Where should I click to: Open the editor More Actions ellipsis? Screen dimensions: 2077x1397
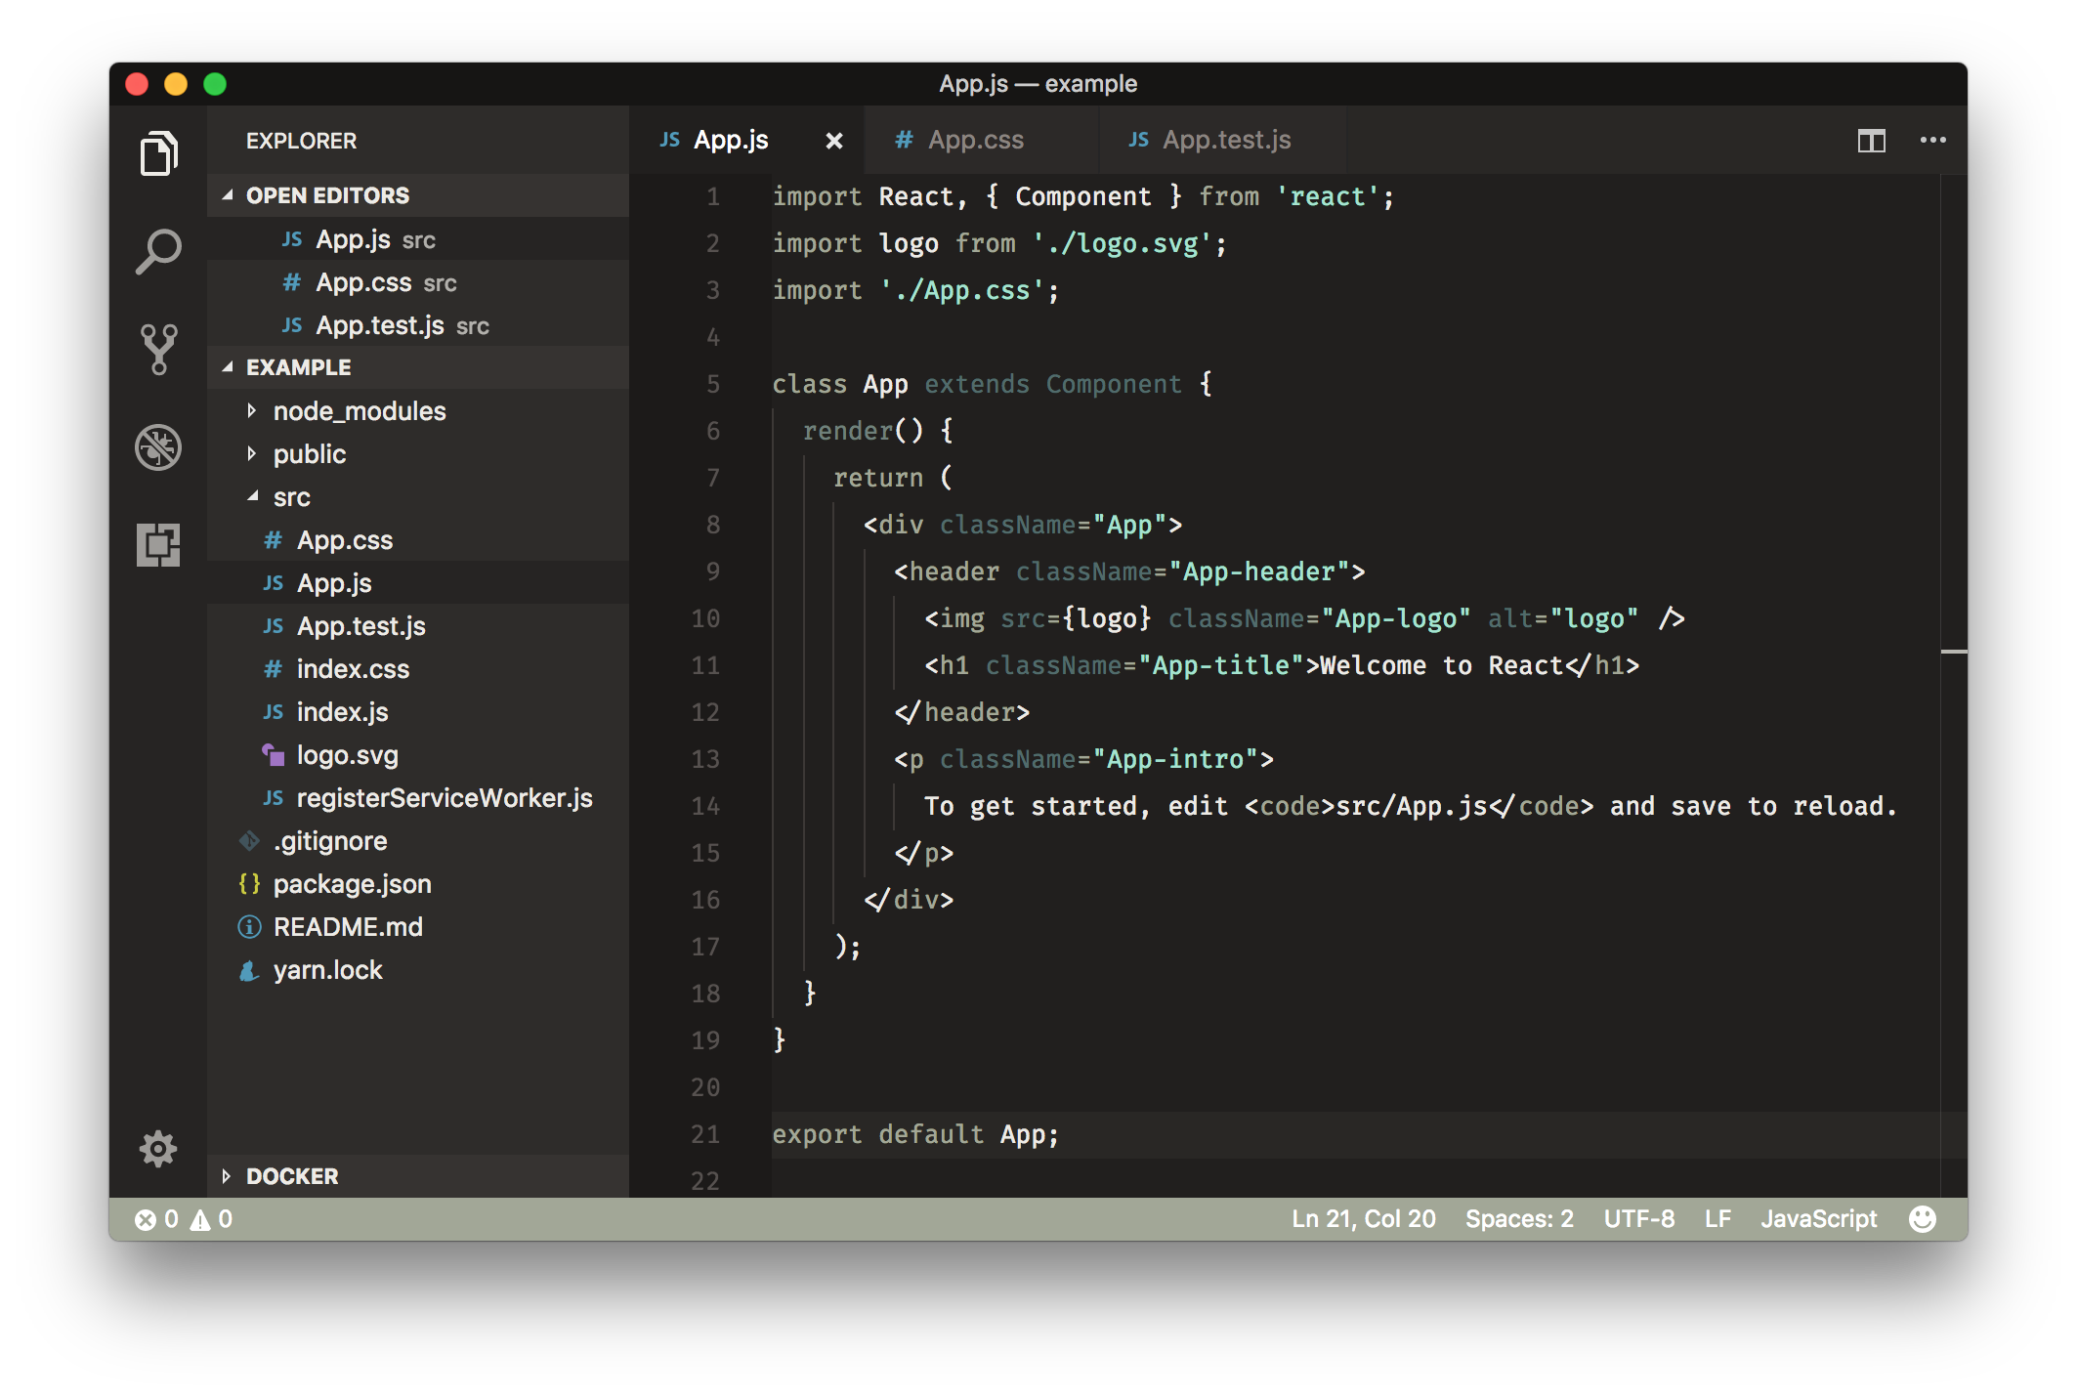point(1932,141)
